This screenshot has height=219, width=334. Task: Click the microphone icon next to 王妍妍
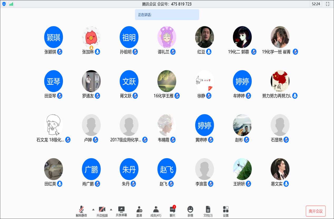point(248,184)
